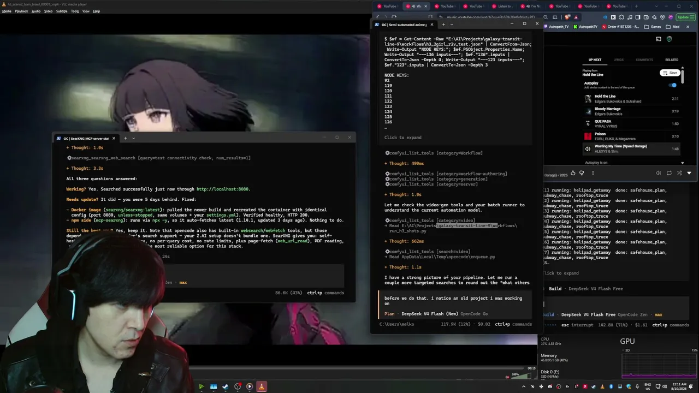This screenshot has width=699, height=393.
Task: Click browser zoom magnifier icon
Action: pyautogui.click(x=546, y=17)
